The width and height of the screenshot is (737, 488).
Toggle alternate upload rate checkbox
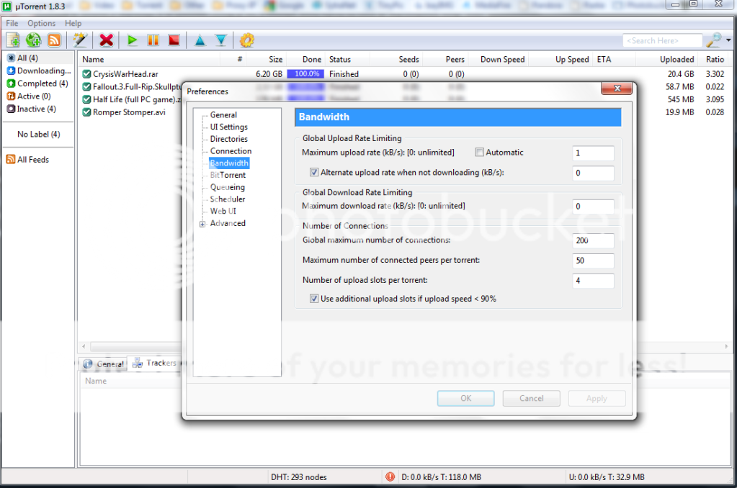pos(314,172)
